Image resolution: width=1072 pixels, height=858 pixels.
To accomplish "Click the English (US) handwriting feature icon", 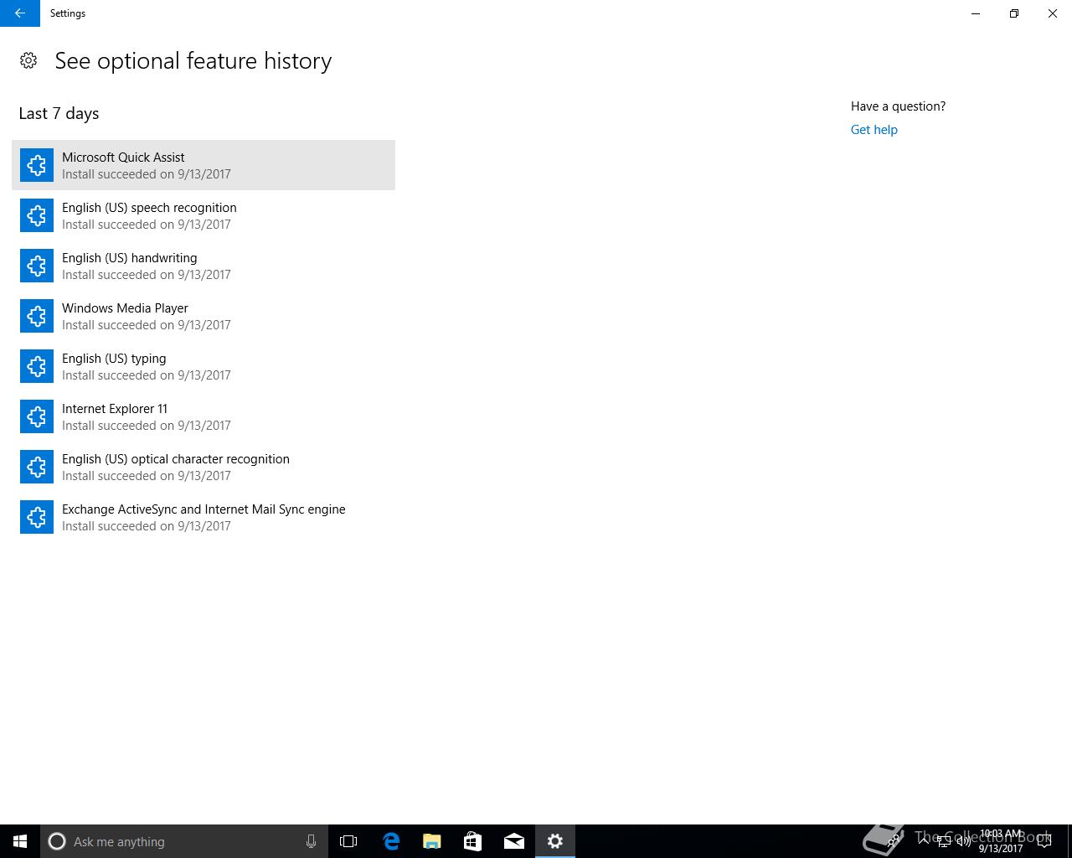I will coord(37,266).
